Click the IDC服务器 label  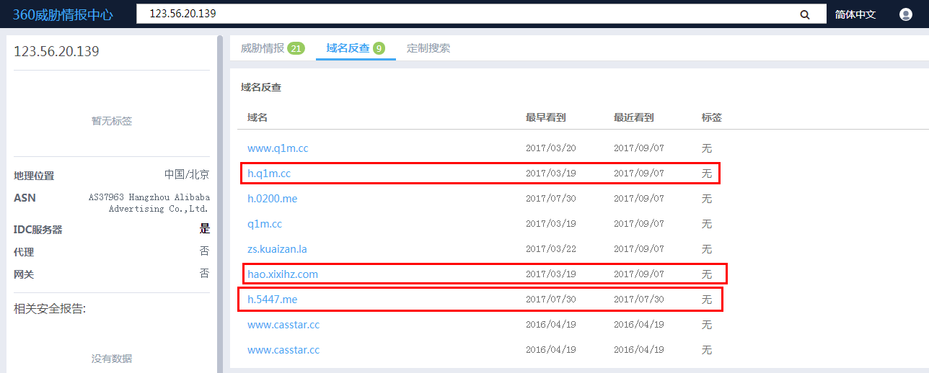point(38,230)
